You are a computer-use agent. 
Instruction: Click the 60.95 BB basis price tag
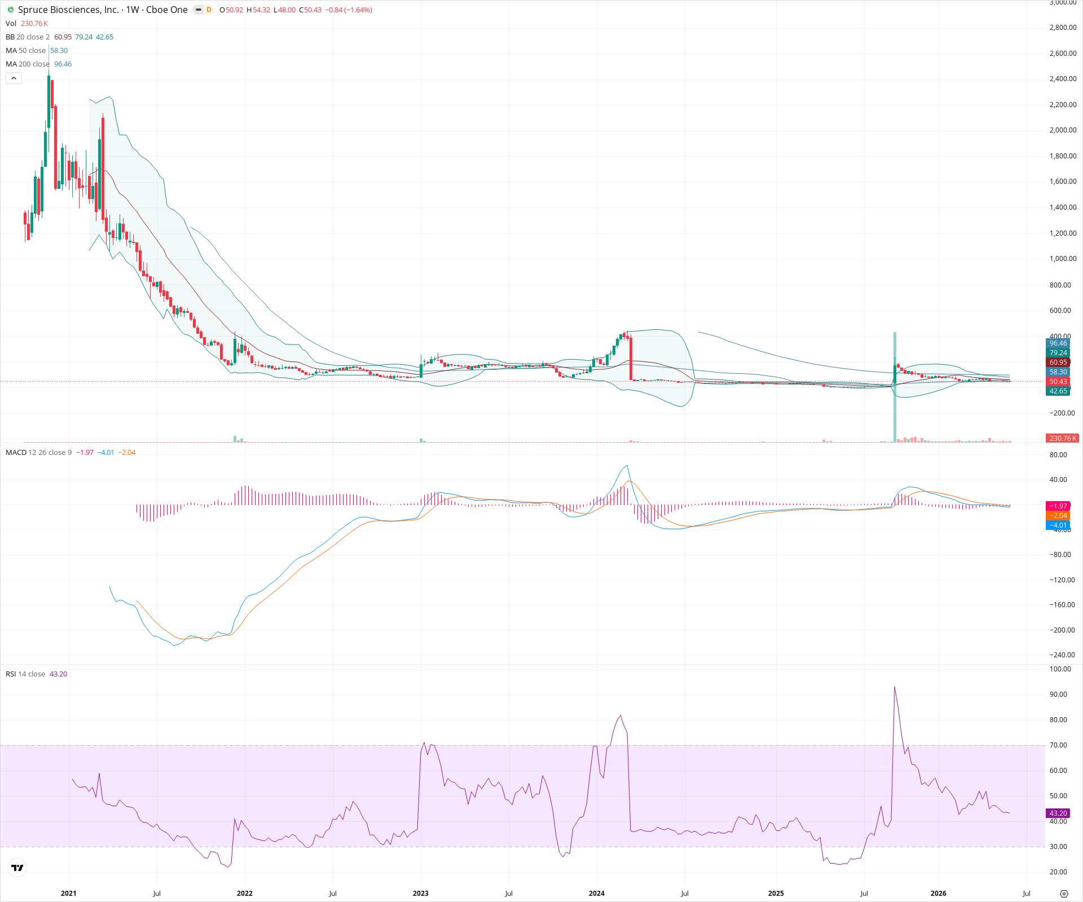[1058, 362]
